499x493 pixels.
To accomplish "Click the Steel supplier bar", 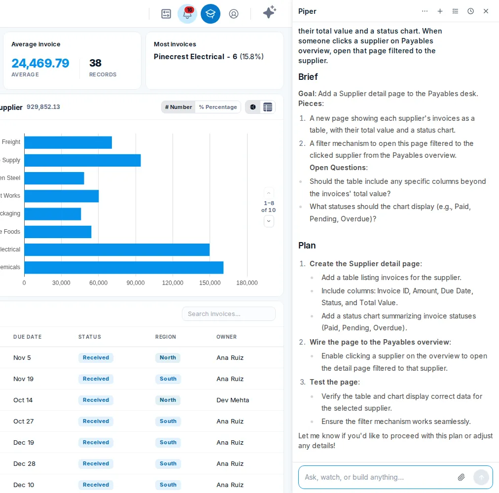I will 54,178.
